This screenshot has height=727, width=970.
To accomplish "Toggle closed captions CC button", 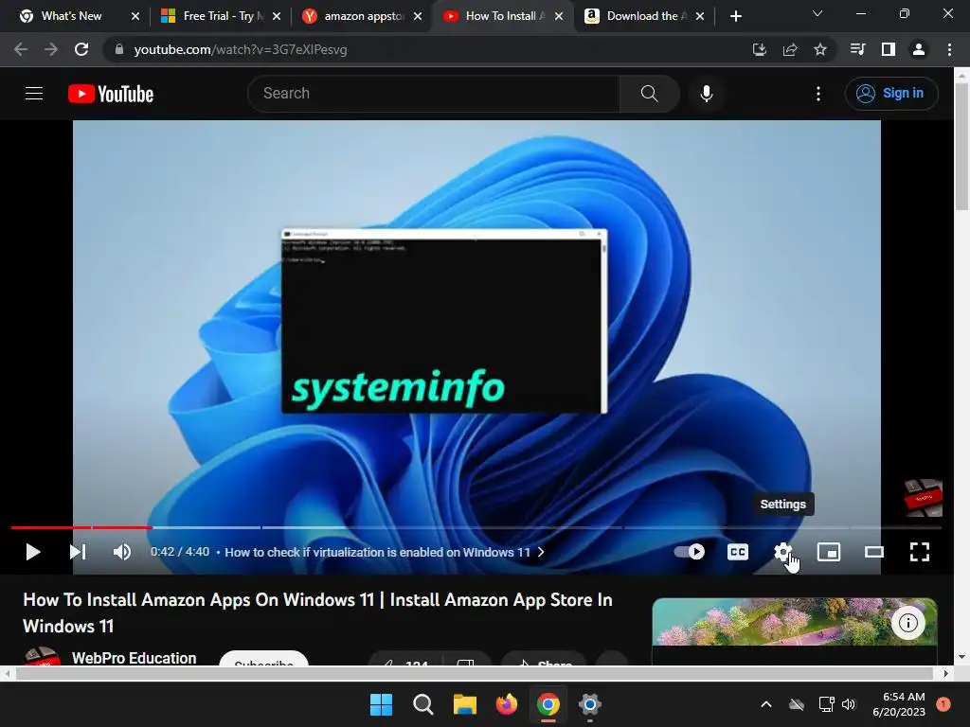I will click(x=737, y=552).
